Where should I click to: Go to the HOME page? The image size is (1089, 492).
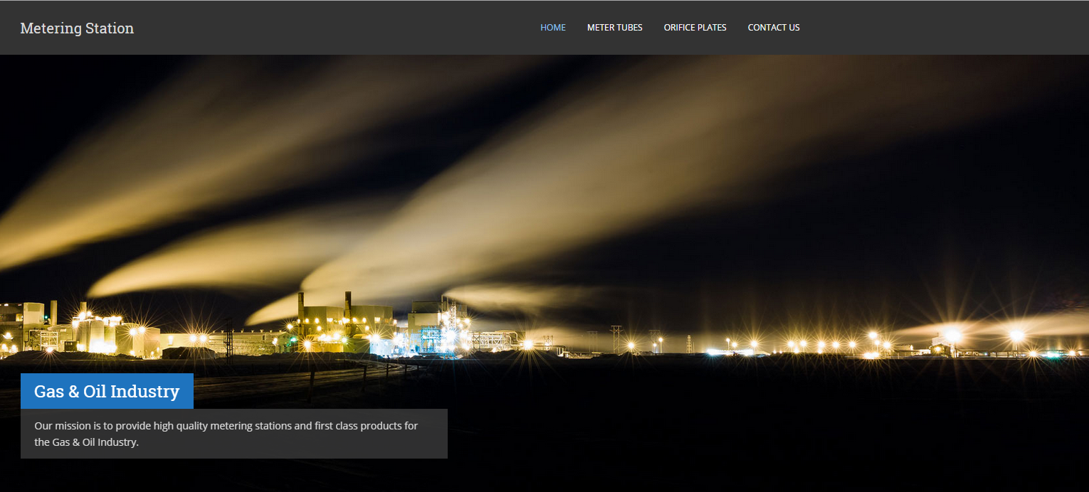click(x=552, y=28)
